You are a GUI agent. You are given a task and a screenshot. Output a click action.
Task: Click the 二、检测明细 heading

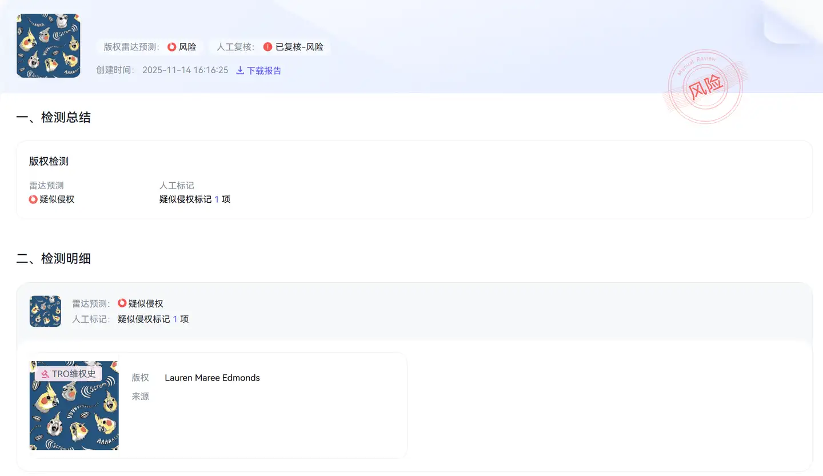pyautogui.click(x=53, y=259)
